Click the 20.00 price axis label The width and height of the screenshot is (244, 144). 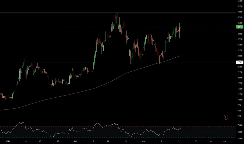240,78
